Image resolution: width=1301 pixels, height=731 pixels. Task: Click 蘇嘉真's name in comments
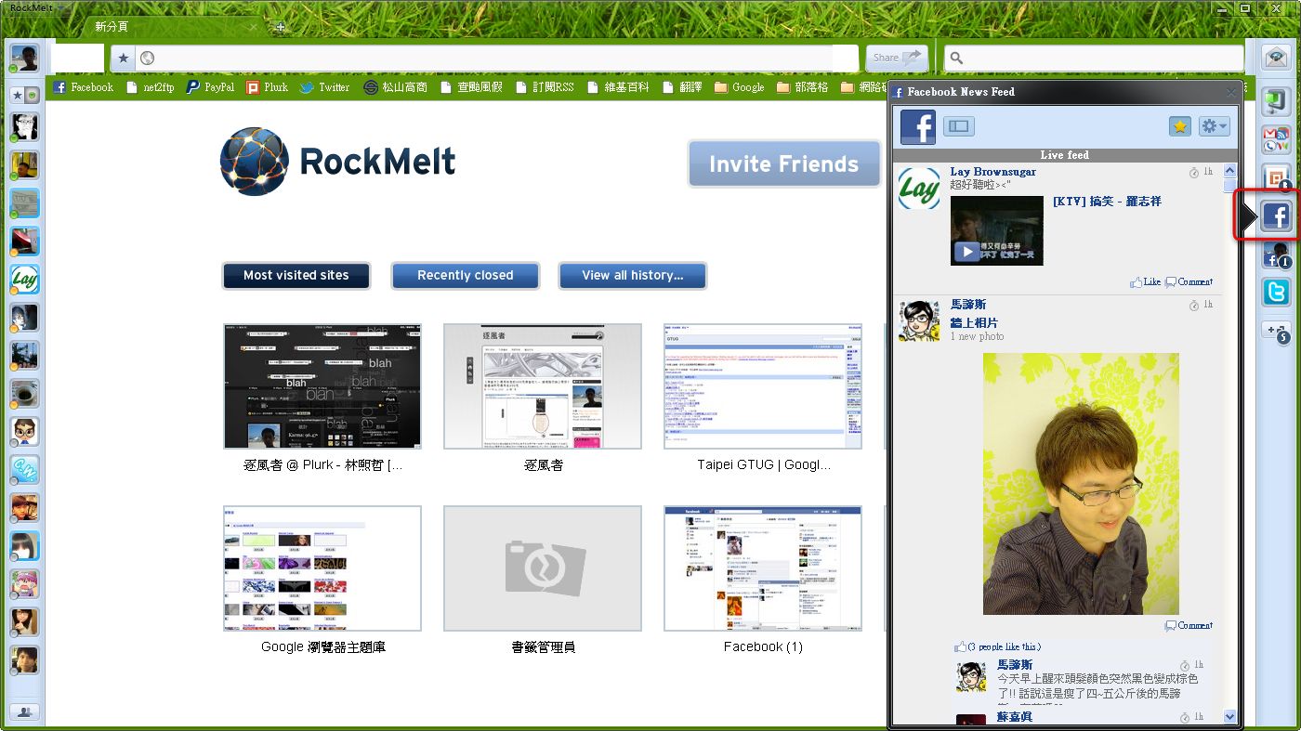(x=1014, y=717)
